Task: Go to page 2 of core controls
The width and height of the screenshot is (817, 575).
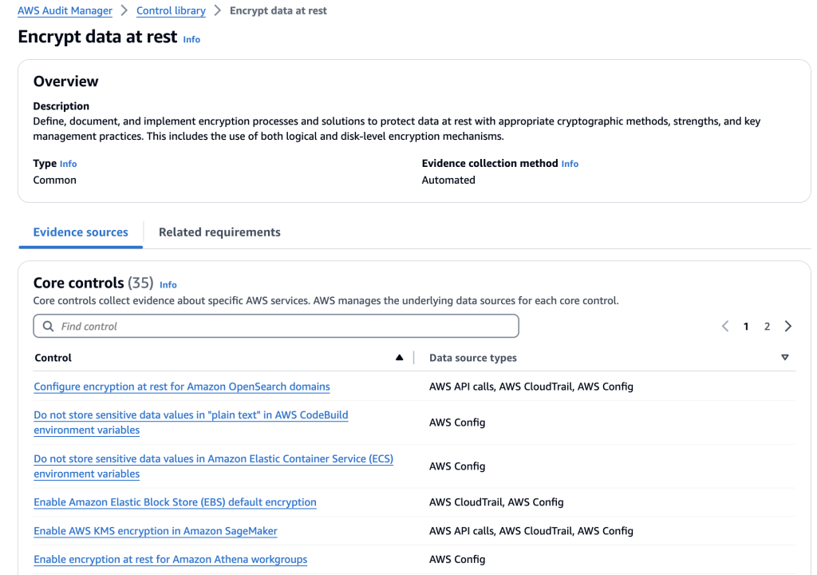Action: tap(767, 327)
